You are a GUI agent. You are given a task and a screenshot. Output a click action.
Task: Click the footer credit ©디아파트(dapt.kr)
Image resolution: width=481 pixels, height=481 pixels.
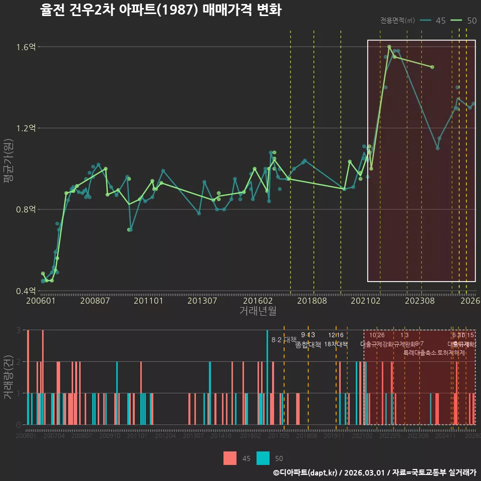(x=305, y=472)
